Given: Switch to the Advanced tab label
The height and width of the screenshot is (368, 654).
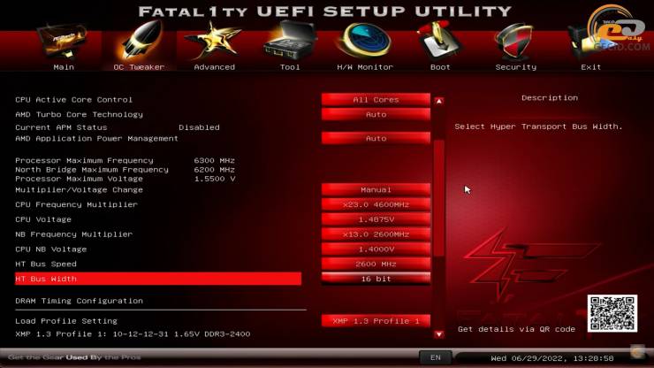Looking at the screenshot, I should [x=215, y=67].
